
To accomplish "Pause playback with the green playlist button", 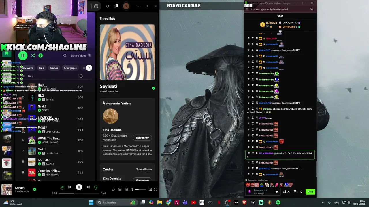I will pyautogui.click(x=23, y=55).
